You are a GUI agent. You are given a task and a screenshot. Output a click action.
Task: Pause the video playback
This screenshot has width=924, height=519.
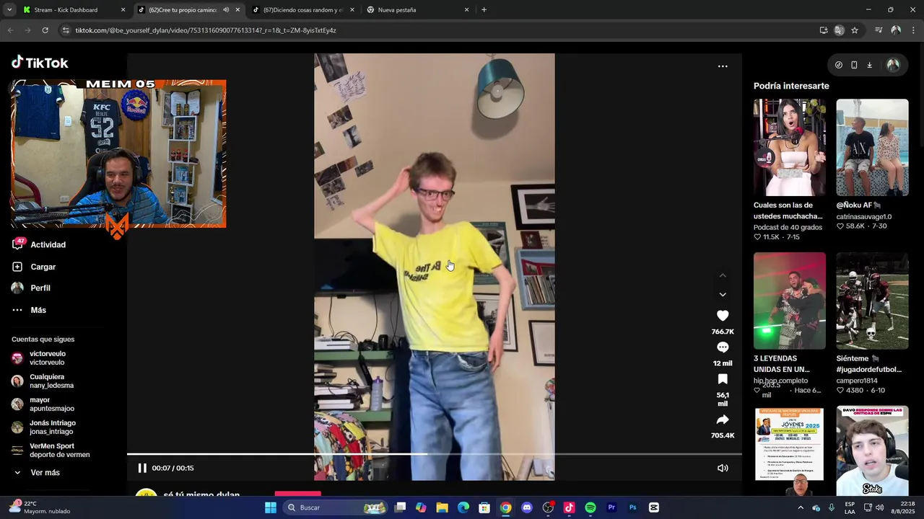[x=142, y=468]
